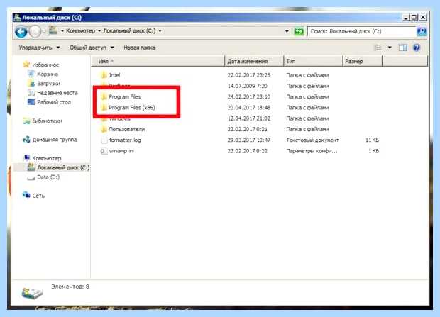The height and width of the screenshot is (317, 440).
Task: Sort by the Тип column header
Action: point(313,61)
